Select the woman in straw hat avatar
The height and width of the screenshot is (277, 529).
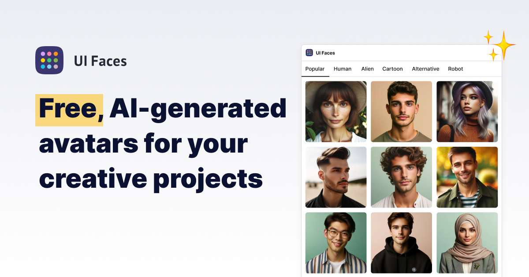(336, 112)
